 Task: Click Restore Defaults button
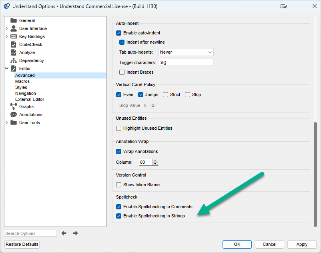(x=22, y=244)
